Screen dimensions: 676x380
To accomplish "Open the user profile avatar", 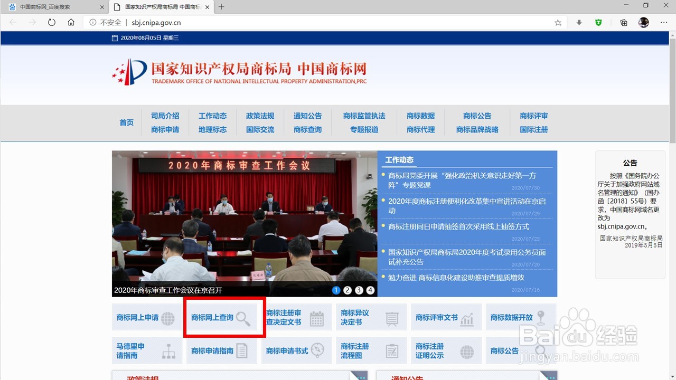I will coord(643,23).
